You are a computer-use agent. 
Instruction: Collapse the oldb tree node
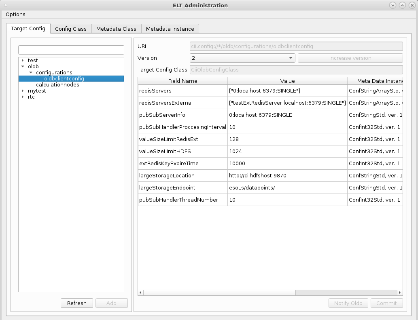(23, 67)
